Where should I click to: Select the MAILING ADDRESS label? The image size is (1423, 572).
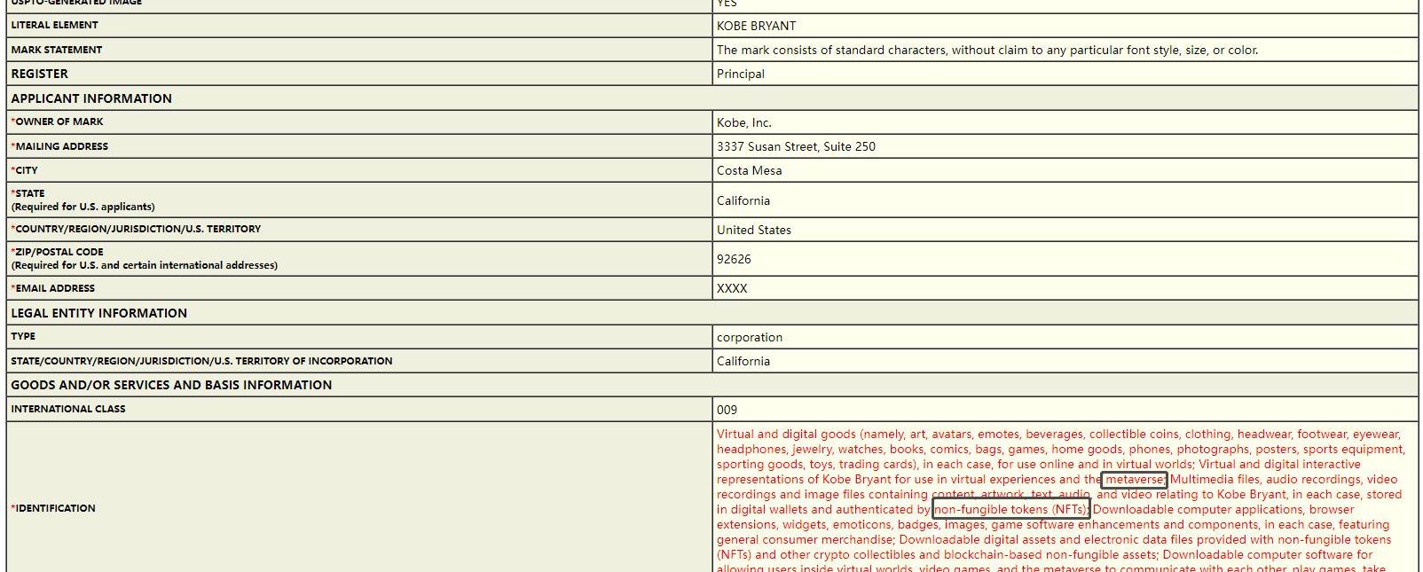(x=59, y=146)
